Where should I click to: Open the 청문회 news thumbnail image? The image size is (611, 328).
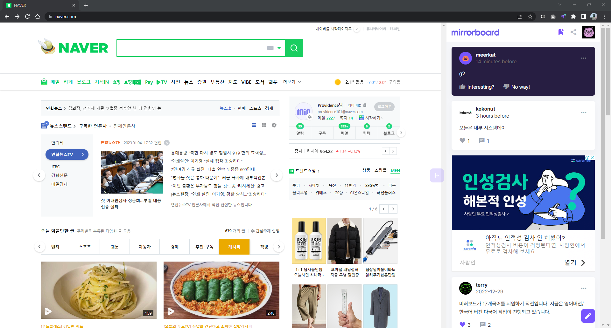(x=132, y=172)
